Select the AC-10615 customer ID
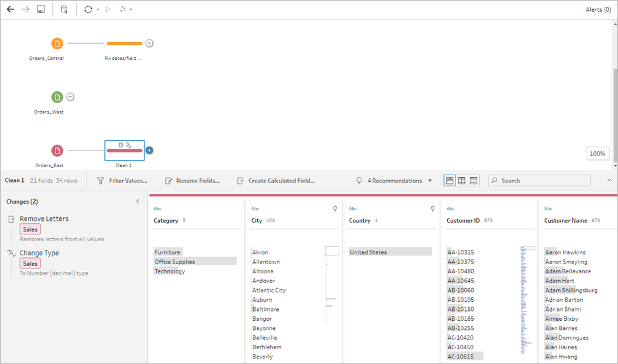618x364 pixels. click(464, 357)
